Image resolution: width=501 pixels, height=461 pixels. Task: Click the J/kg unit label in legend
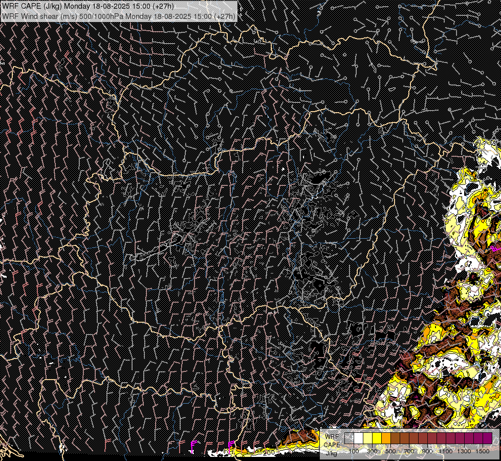[x=331, y=454]
